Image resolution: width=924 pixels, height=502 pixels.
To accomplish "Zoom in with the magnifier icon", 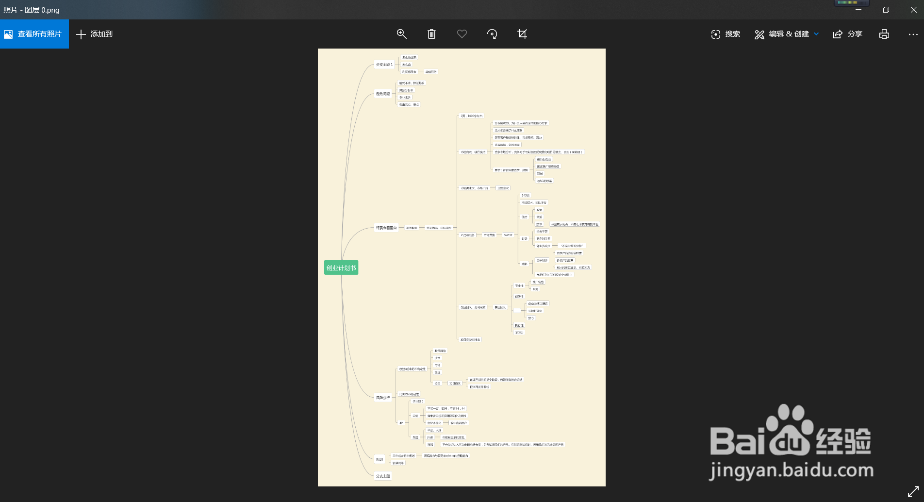I will click(x=402, y=34).
